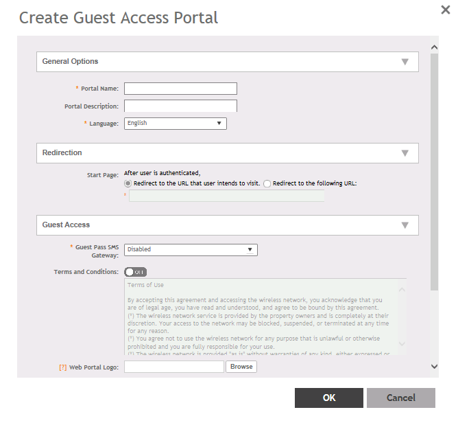The height and width of the screenshot is (423, 458).
Task: Close the Create Guest Access Portal dialog
Action: (x=445, y=10)
